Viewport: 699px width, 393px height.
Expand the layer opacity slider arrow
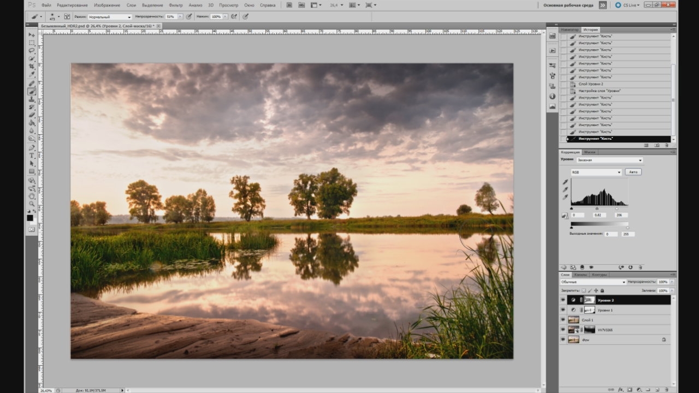[672, 282]
